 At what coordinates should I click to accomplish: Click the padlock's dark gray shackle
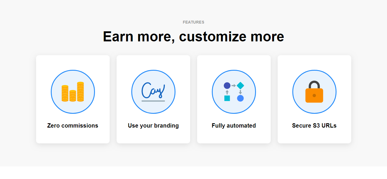point(314,84)
